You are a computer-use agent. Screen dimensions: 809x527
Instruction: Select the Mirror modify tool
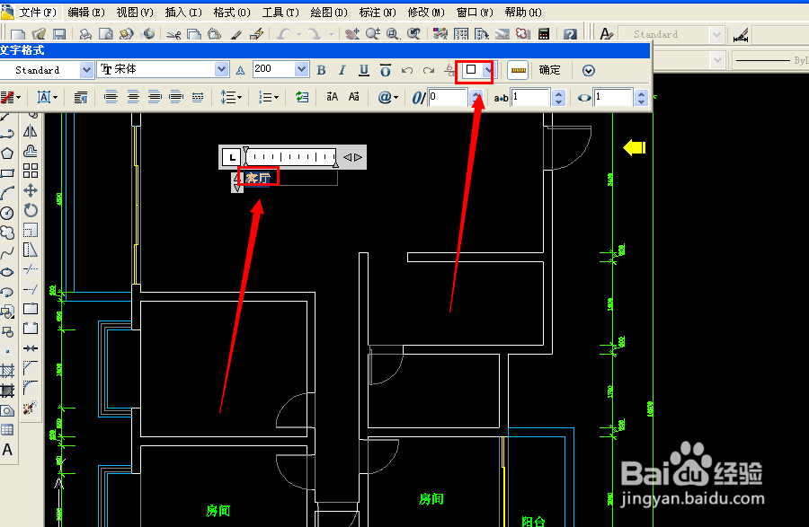31,132
